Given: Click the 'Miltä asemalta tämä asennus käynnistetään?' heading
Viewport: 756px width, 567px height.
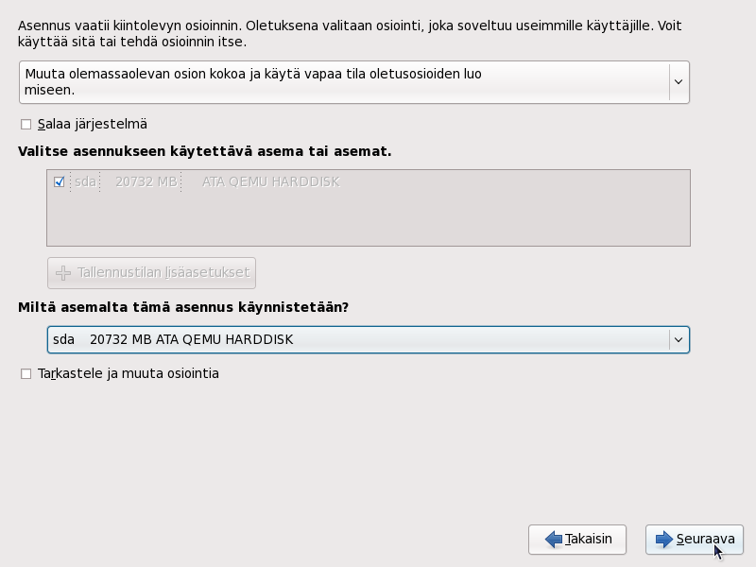Looking at the screenshot, I should tap(183, 308).
